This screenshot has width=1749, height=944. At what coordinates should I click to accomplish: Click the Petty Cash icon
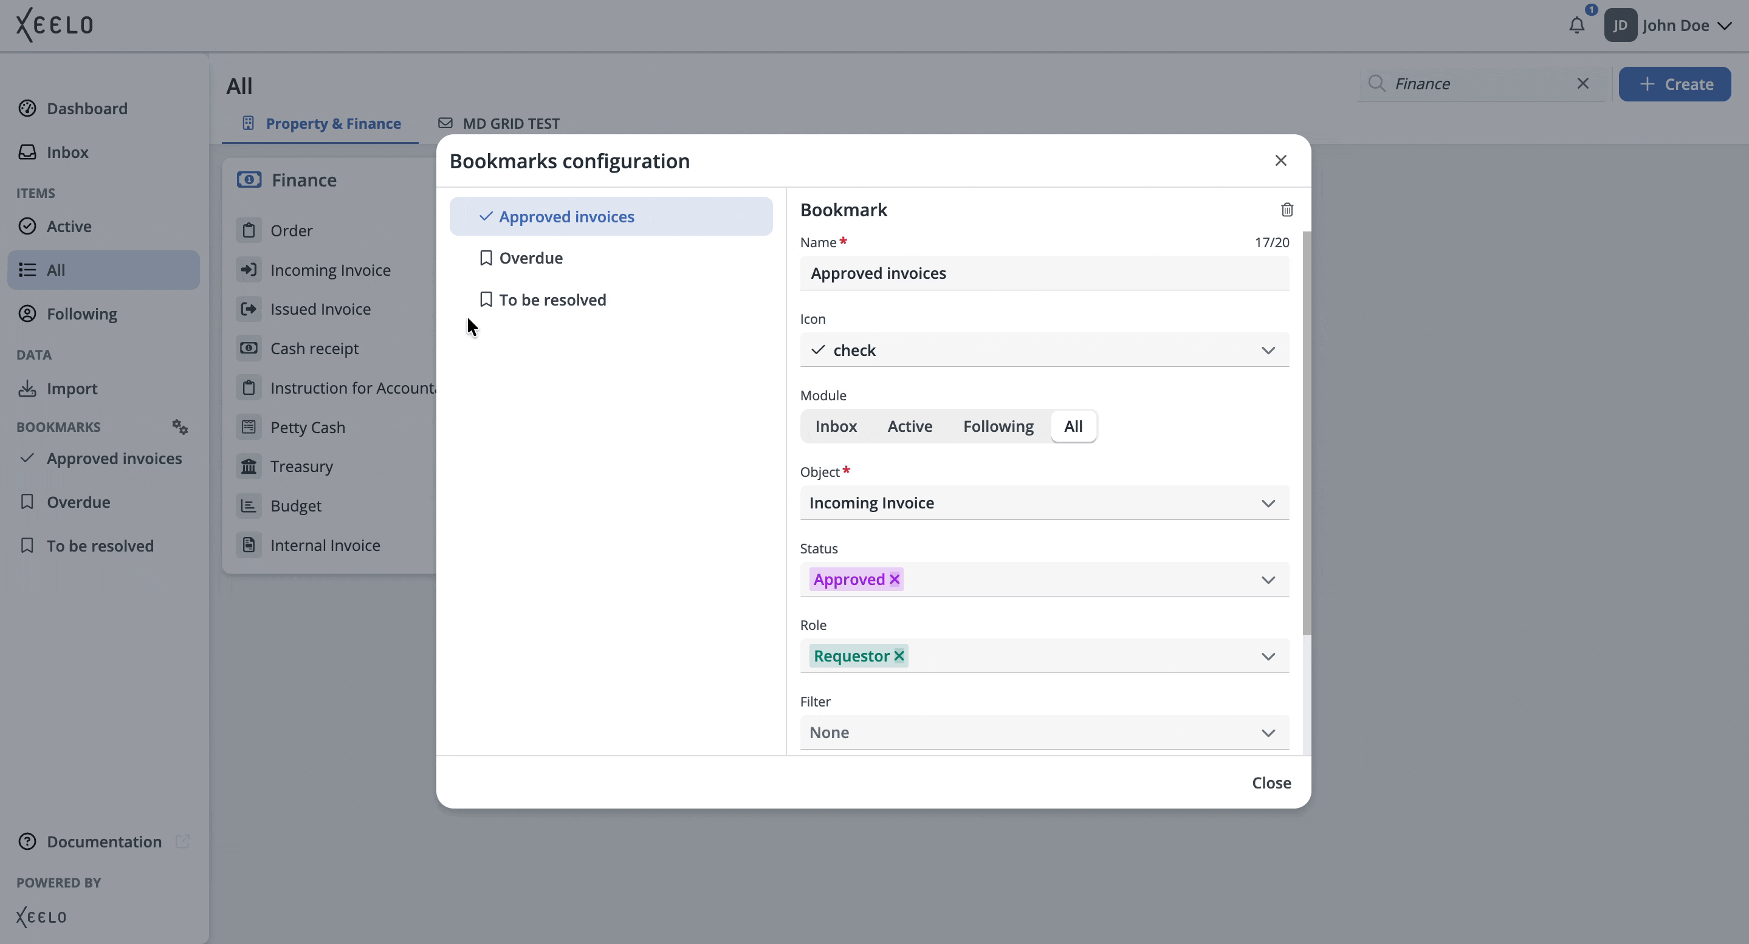[249, 427]
